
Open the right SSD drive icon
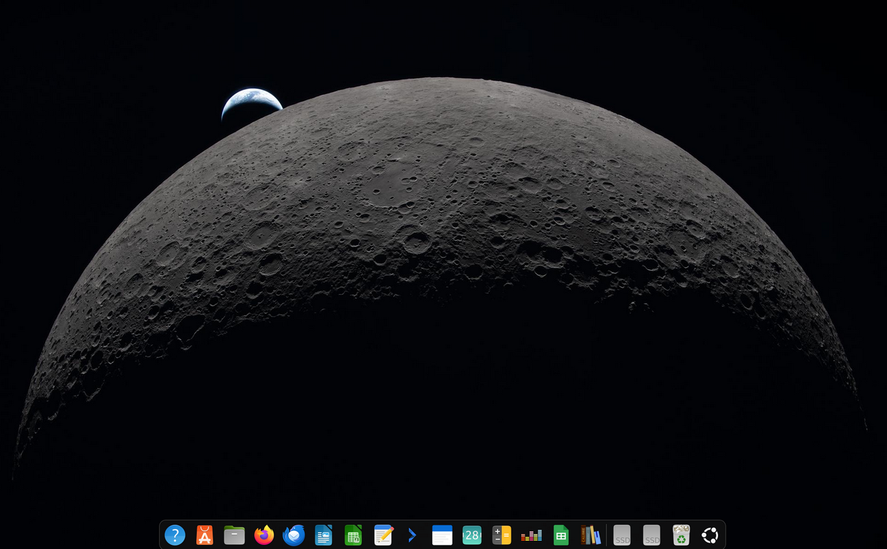click(x=652, y=535)
